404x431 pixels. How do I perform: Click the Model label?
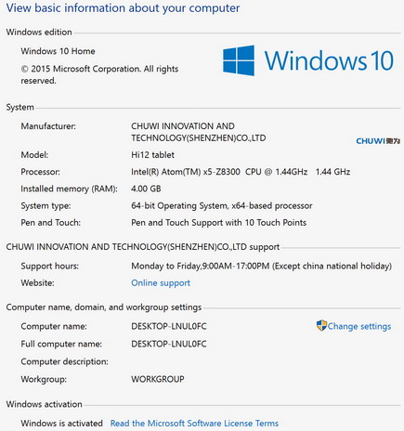(34, 155)
